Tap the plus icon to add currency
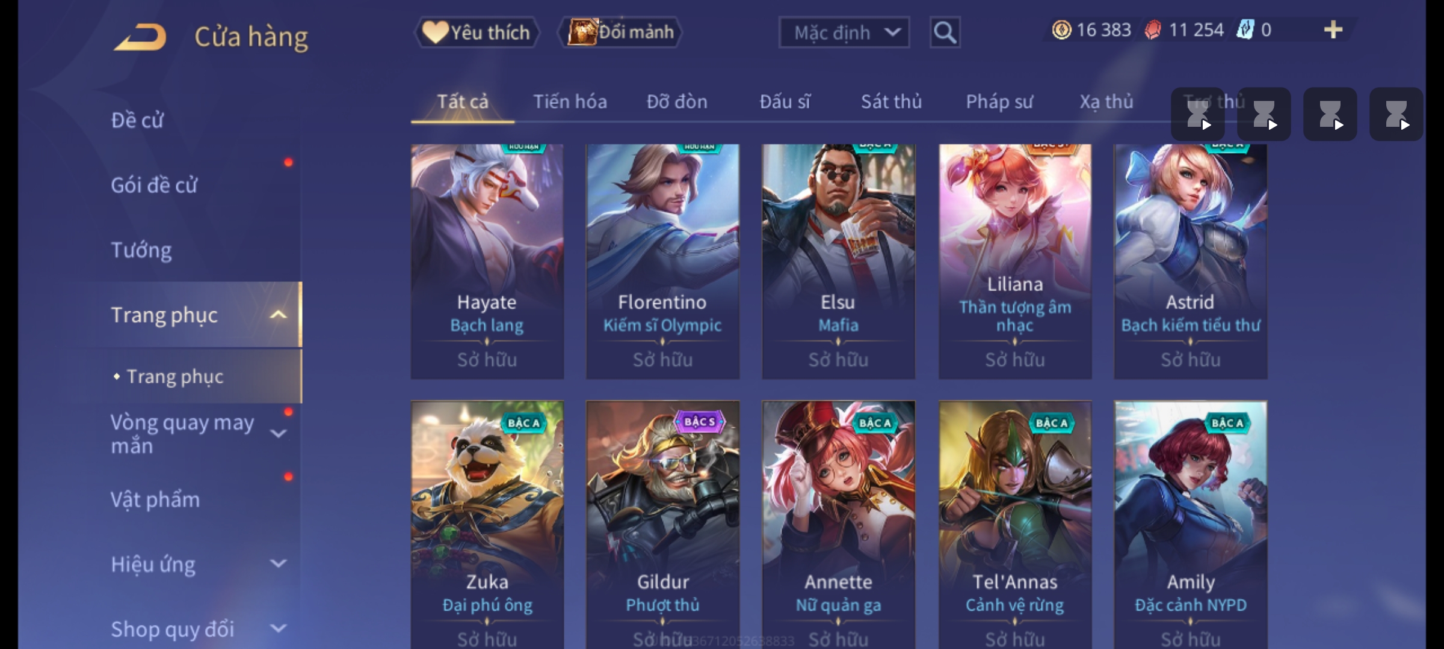Screen dimensions: 1444x649 (x=1333, y=29)
